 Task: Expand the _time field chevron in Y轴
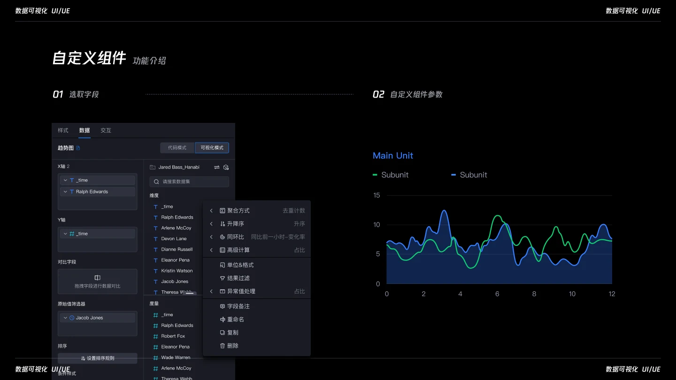(x=65, y=234)
